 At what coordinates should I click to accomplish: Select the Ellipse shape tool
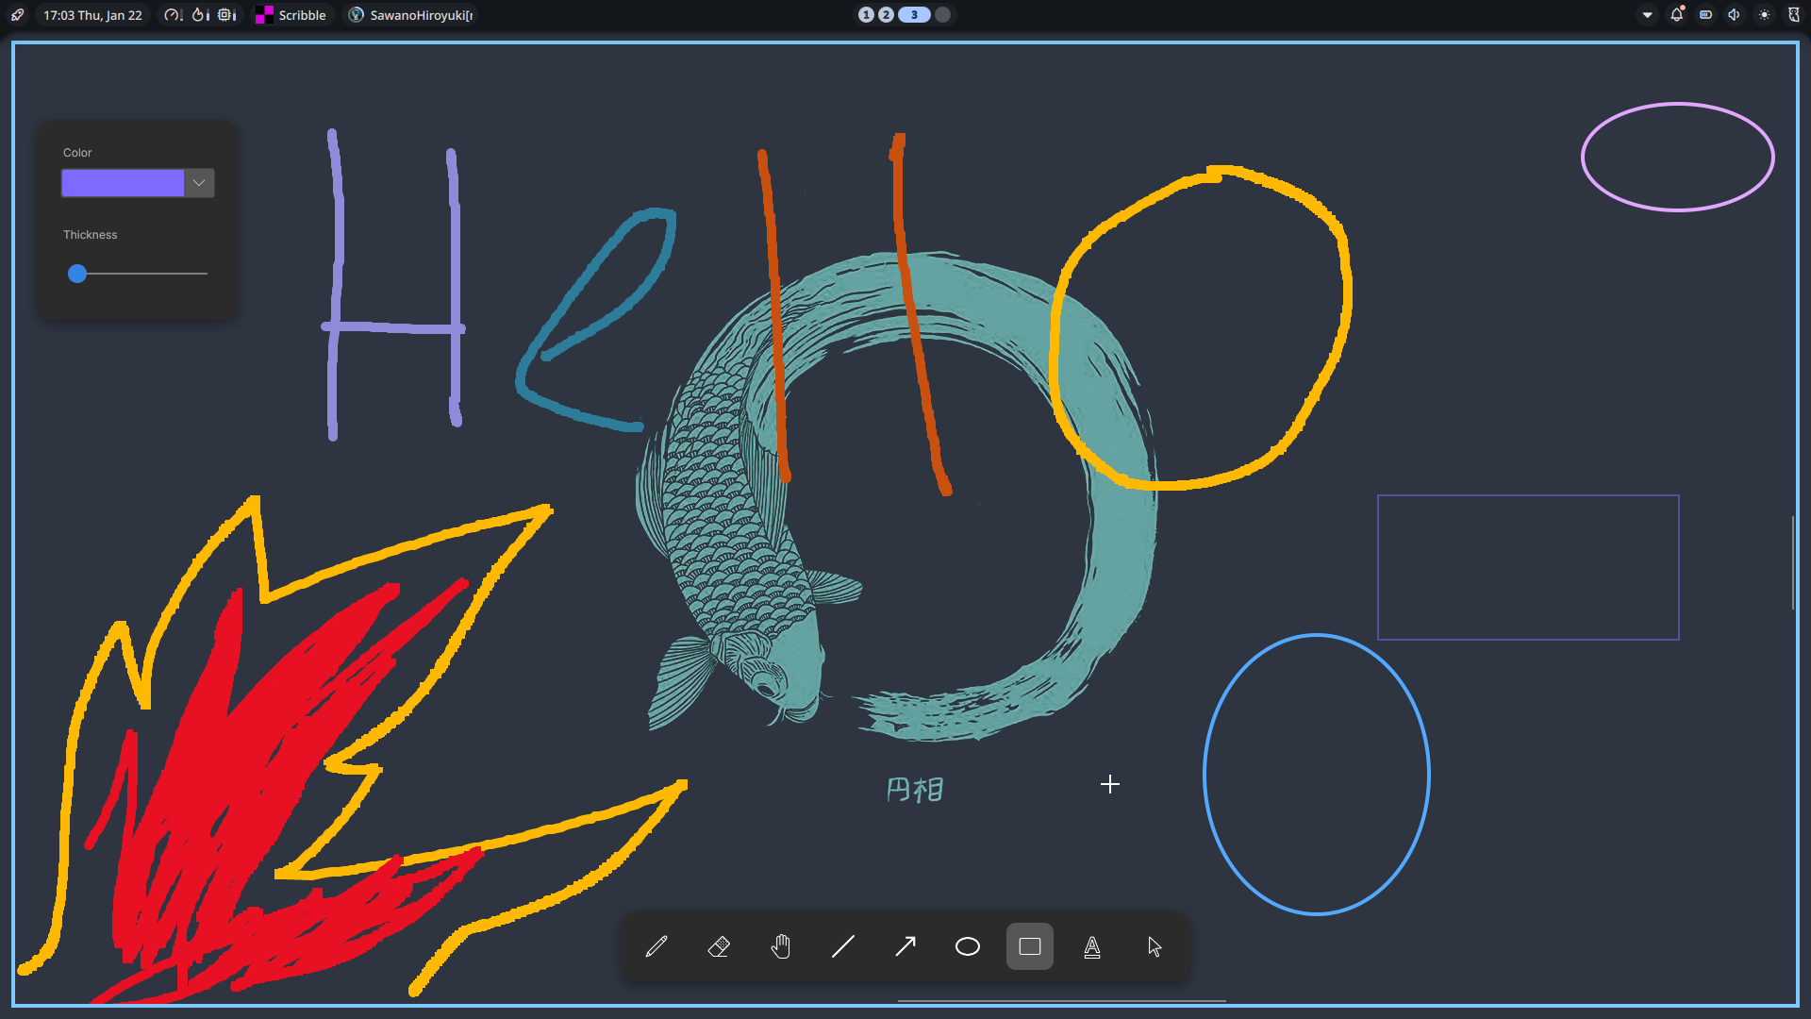click(x=968, y=946)
